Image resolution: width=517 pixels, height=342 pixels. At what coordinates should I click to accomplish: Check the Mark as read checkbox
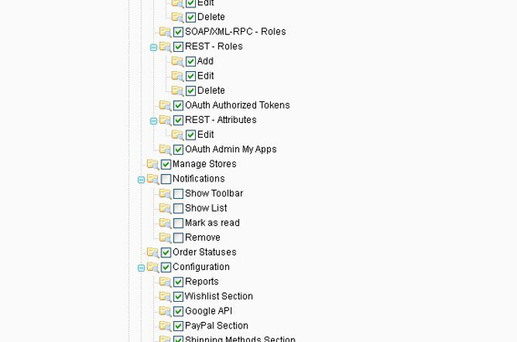tap(178, 223)
